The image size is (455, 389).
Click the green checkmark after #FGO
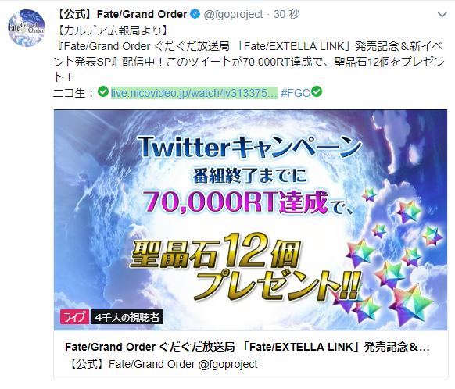317,92
